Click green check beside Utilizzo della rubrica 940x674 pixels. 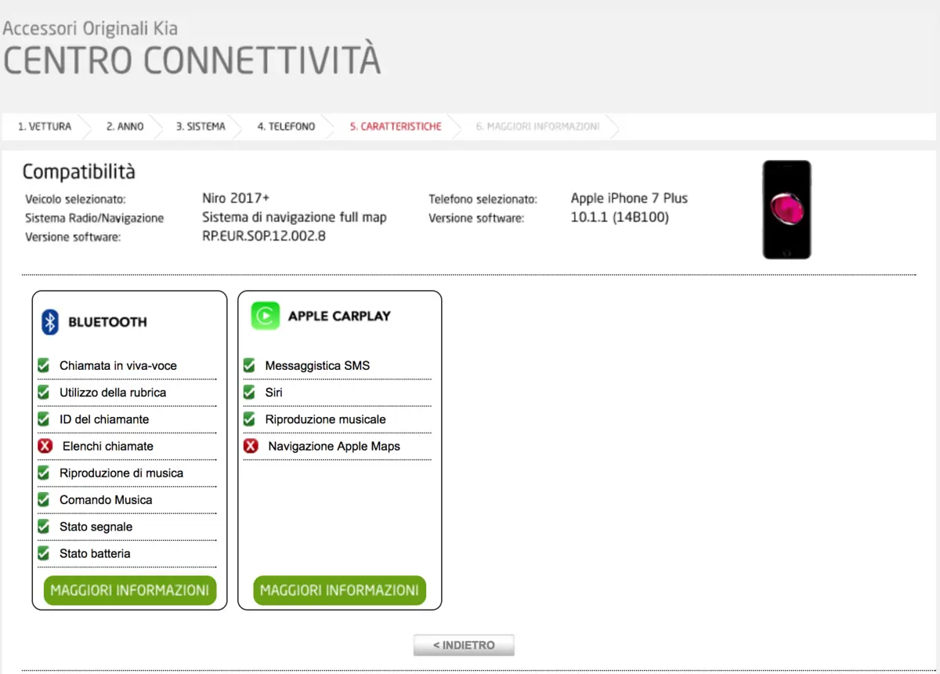pyautogui.click(x=44, y=392)
